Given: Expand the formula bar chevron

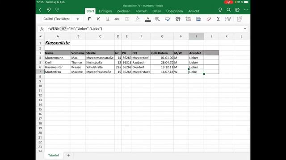Looking at the screenshot, I should (245, 28).
